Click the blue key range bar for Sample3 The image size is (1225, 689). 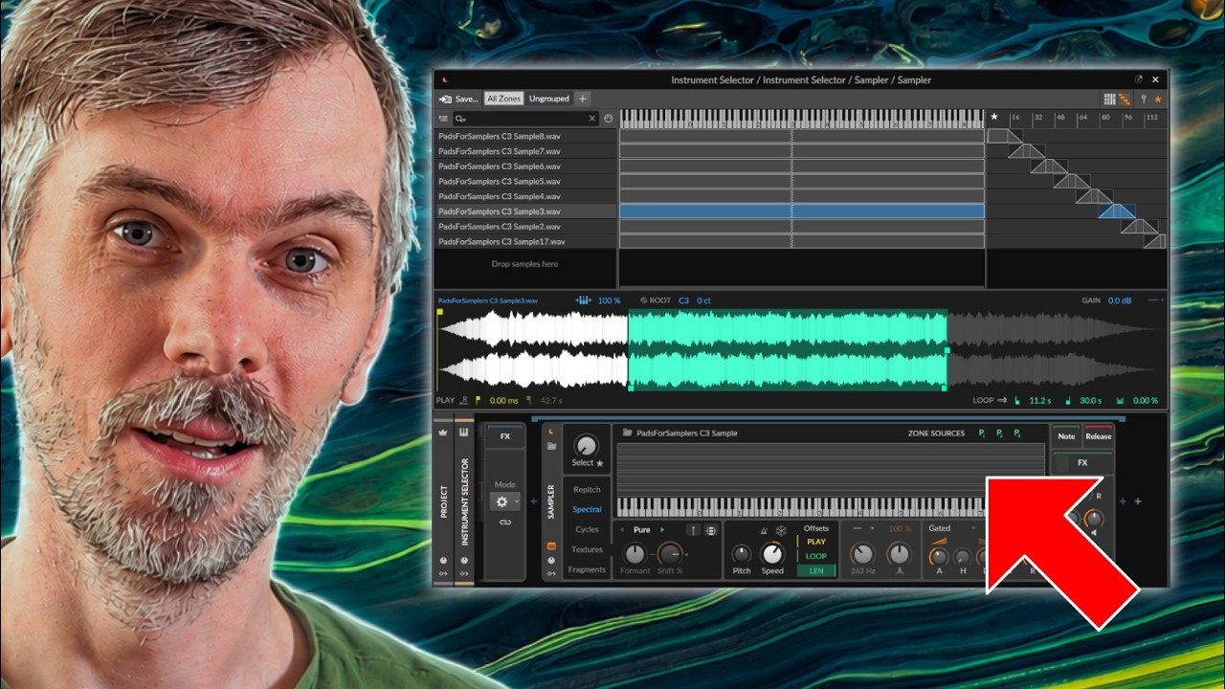[x=802, y=211]
